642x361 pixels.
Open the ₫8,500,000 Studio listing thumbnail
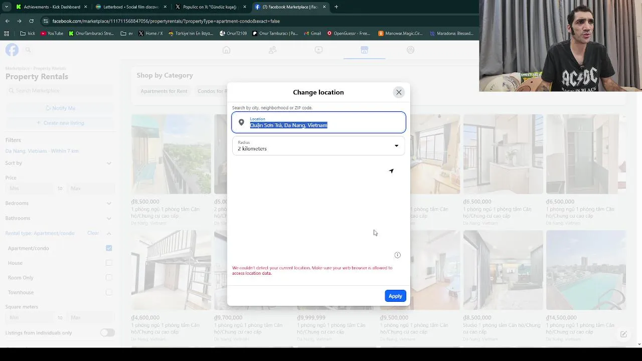pyautogui.click(x=503, y=270)
